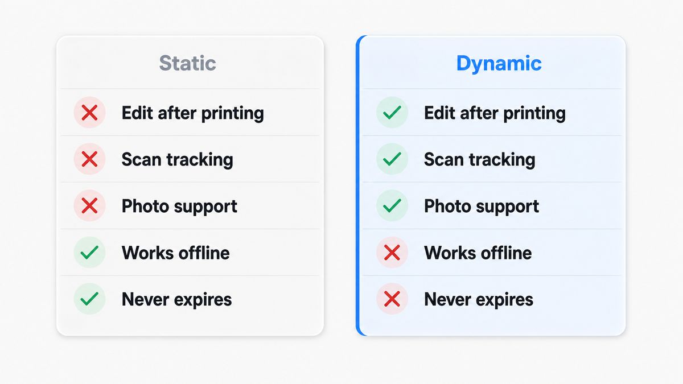The width and height of the screenshot is (683, 384).
Task: Click green check icon for Static Works offline
Action: point(89,253)
